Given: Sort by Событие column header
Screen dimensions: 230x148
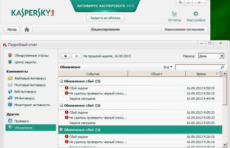Looking at the screenshot, I should 93,74.
